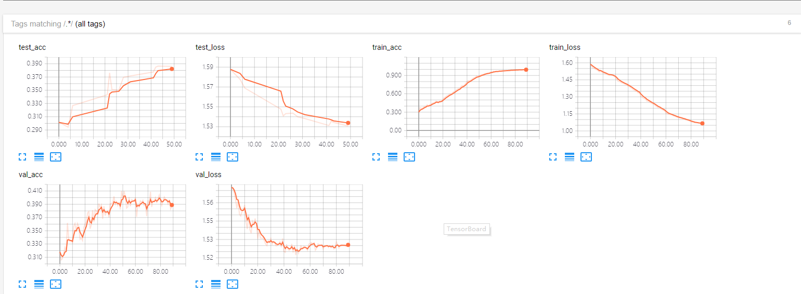Expand the train_loss chart to full size
The width and height of the screenshot is (801, 294).
point(553,156)
